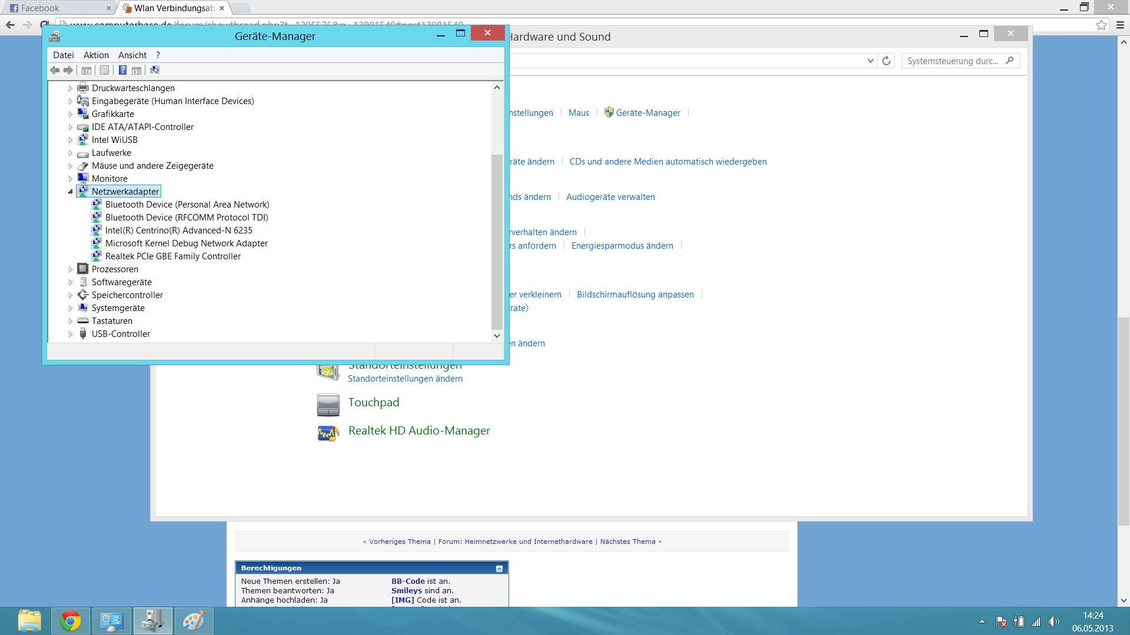Screen dimensions: 1130x635
Task: Open the Aktion menu
Action: tap(96, 55)
